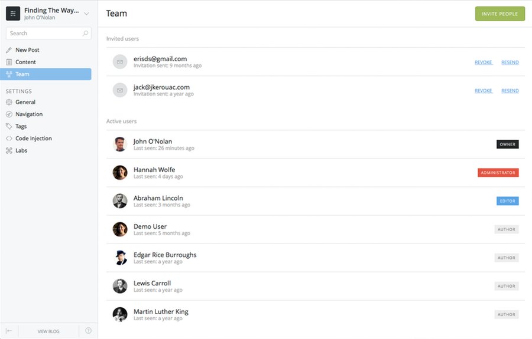Collapse sidebar using bottom-left arrow icon

tap(9, 331)
